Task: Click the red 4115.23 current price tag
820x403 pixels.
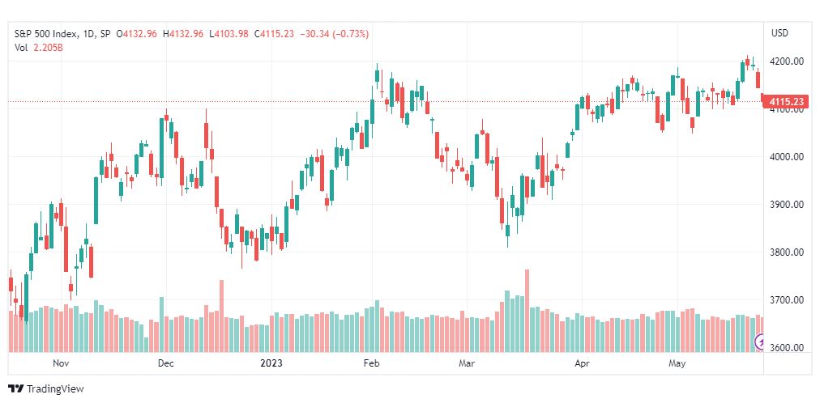Action: [x=786, y=102]
